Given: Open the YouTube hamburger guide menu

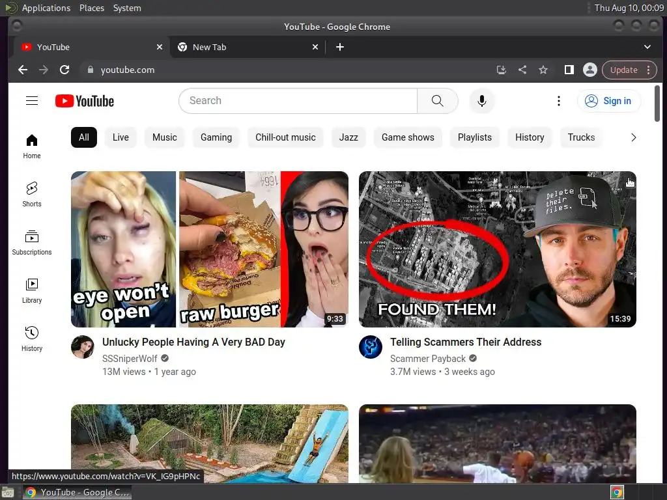Looking at the screenshot, I should pos(32,101).
